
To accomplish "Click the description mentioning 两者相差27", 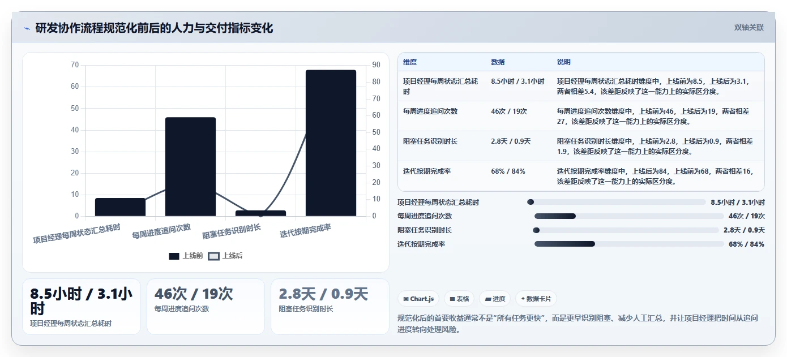I will 657,116.
